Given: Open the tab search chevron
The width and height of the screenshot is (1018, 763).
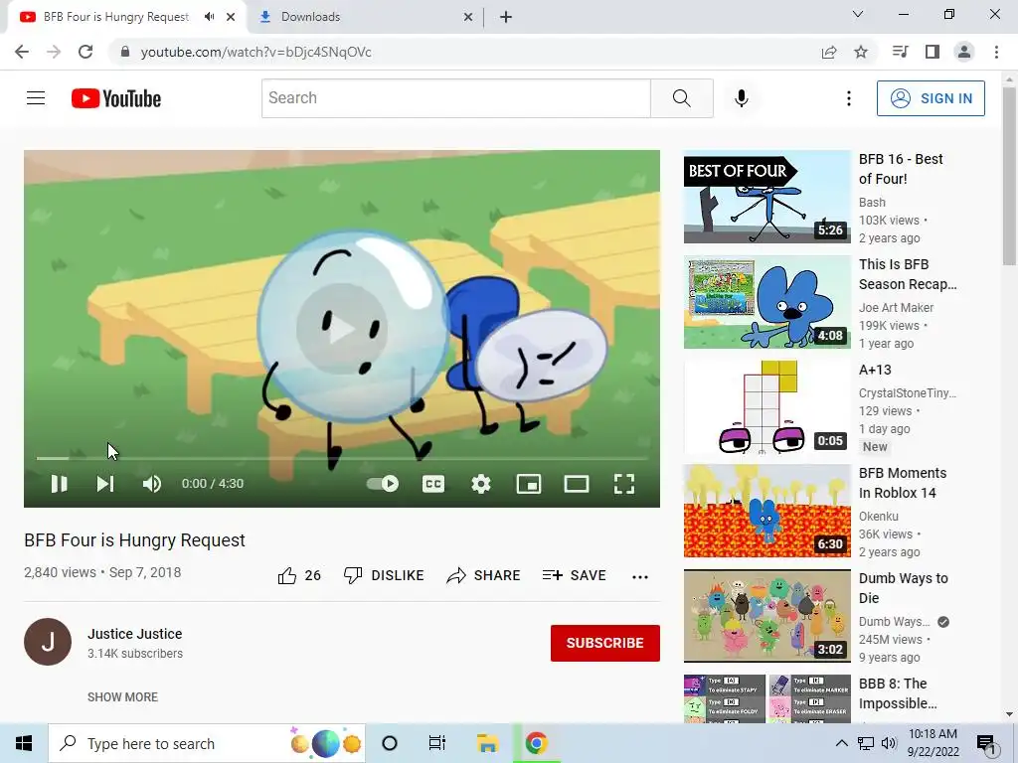Looking at the screenshot, I should click(858, 14).
